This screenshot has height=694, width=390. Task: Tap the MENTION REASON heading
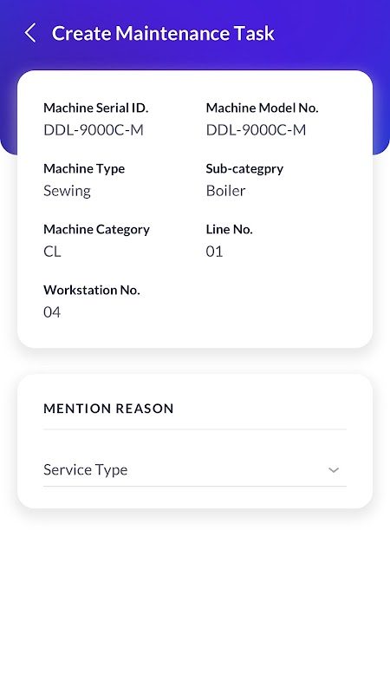tap(108, 409)
